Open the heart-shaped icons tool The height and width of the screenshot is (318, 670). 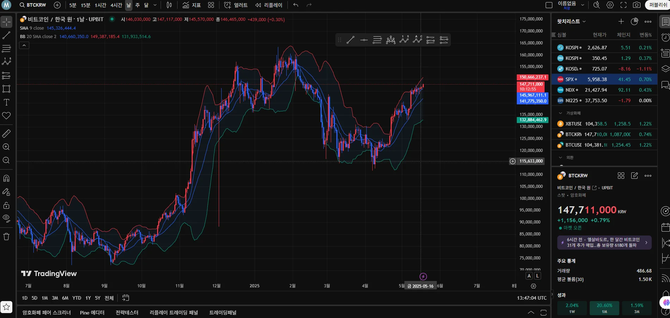(x=6, y=116)
